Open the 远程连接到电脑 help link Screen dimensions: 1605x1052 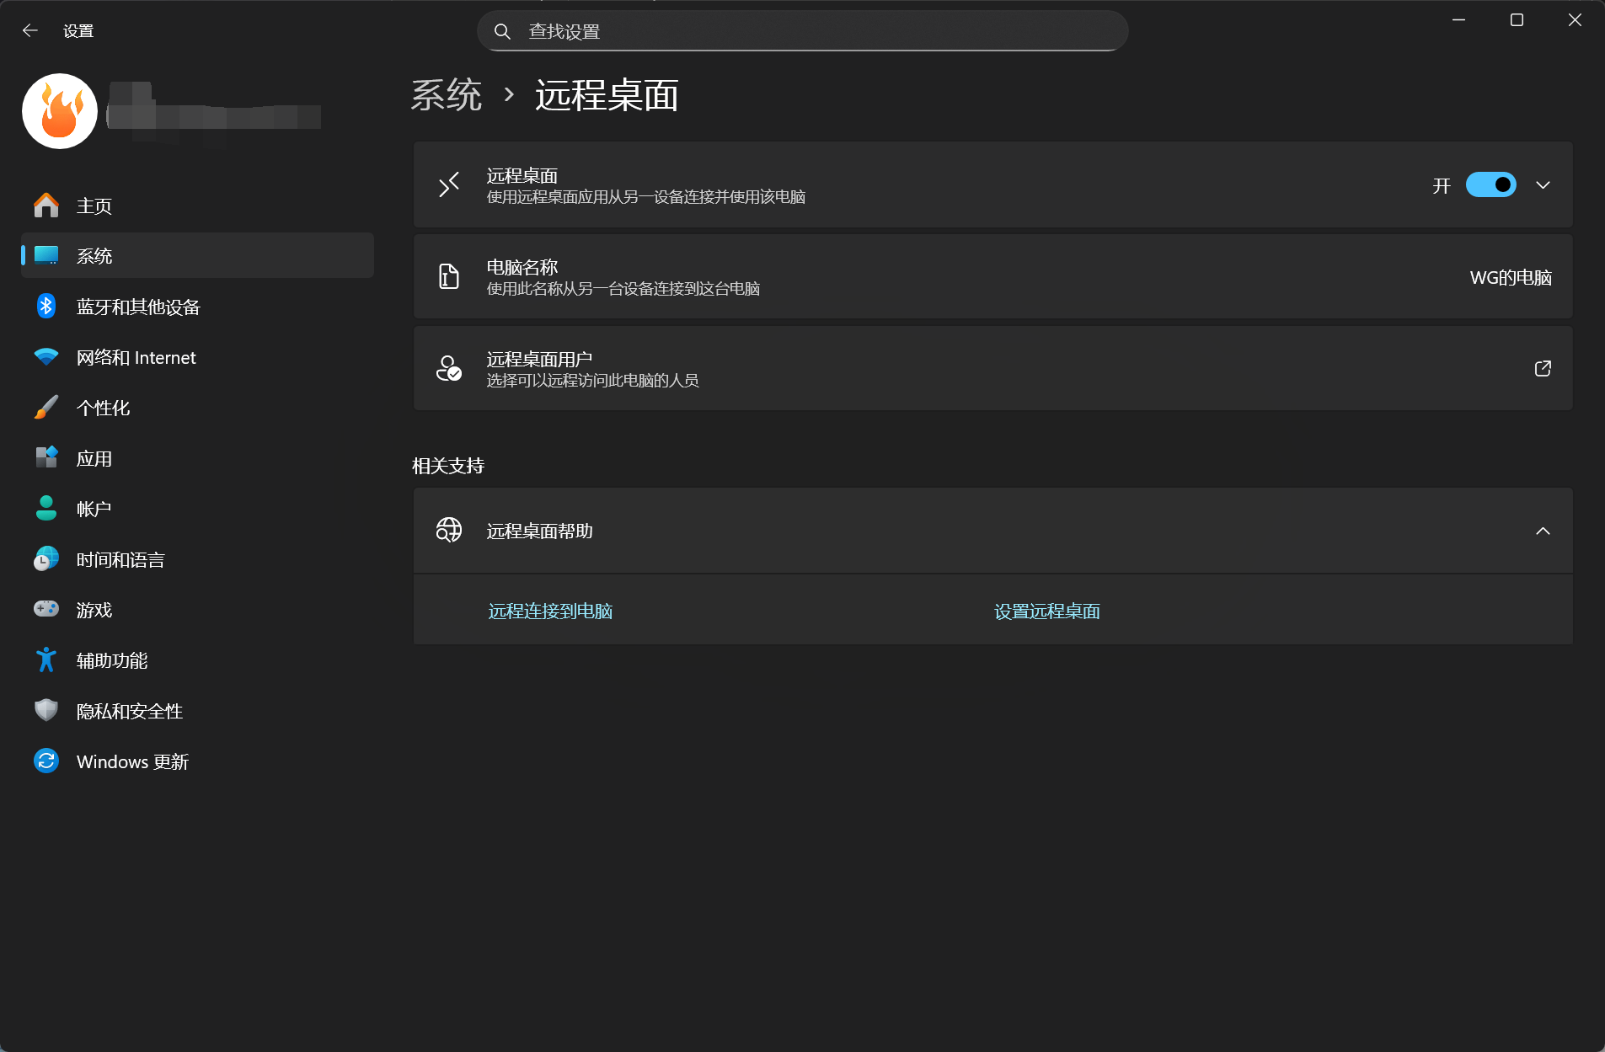[x=550, y=611]
